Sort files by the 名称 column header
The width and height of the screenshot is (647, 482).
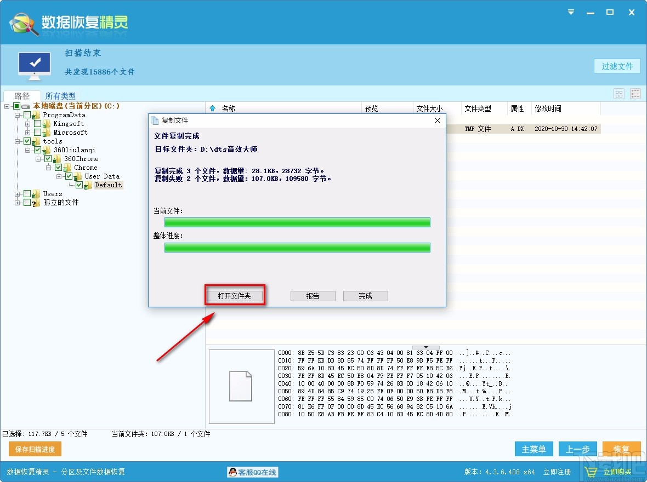(x=228, y=108)
